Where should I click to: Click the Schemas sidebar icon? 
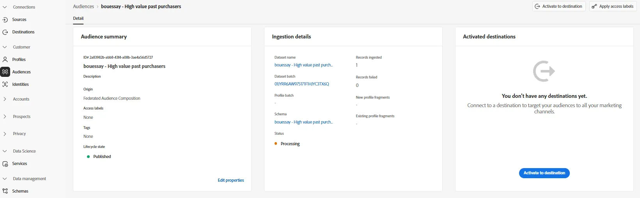(x=5, y=191)
